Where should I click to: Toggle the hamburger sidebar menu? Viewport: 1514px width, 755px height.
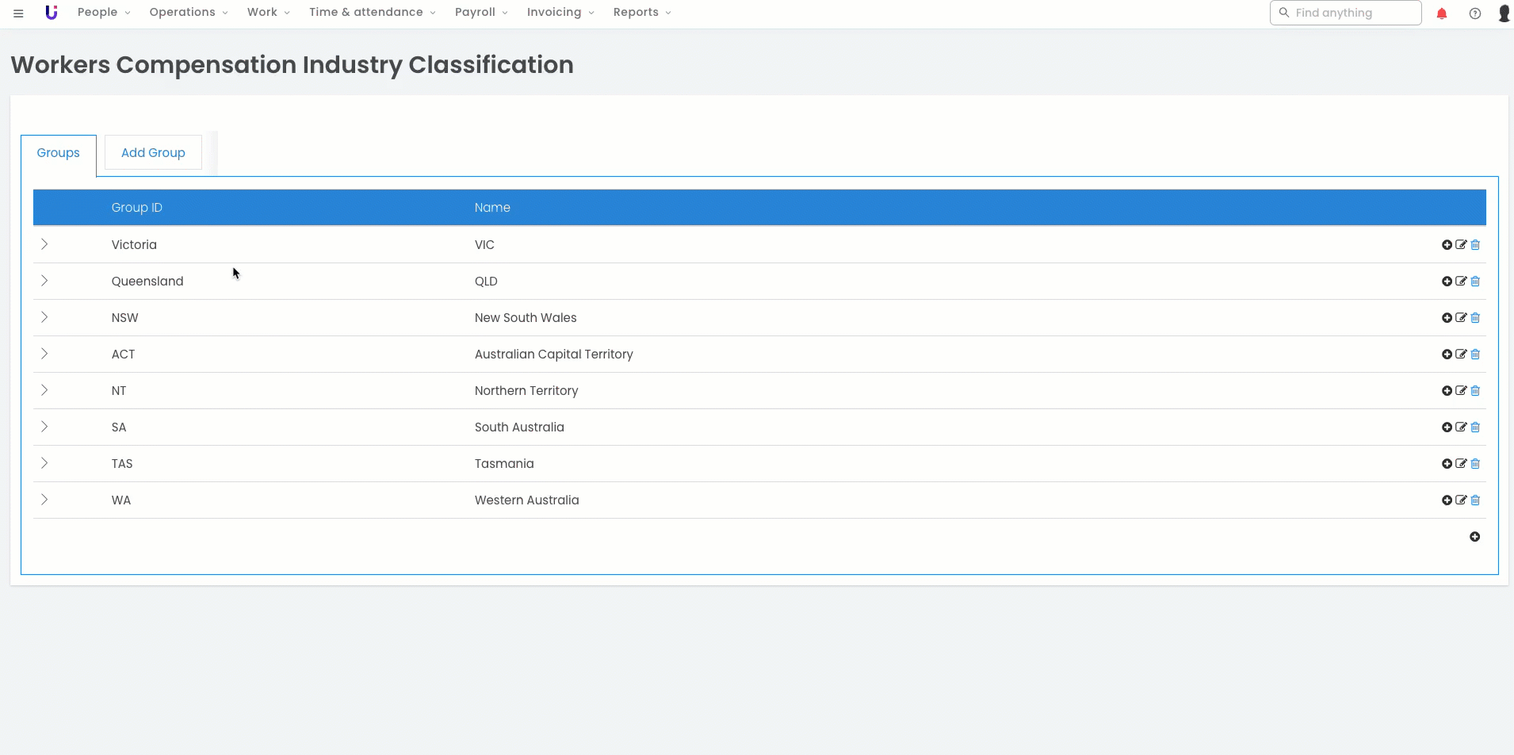(x=18, y=13)
